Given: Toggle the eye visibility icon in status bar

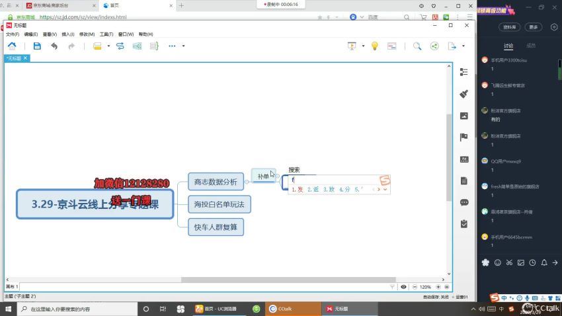Looking at the screenshot, I should (403, 287).
